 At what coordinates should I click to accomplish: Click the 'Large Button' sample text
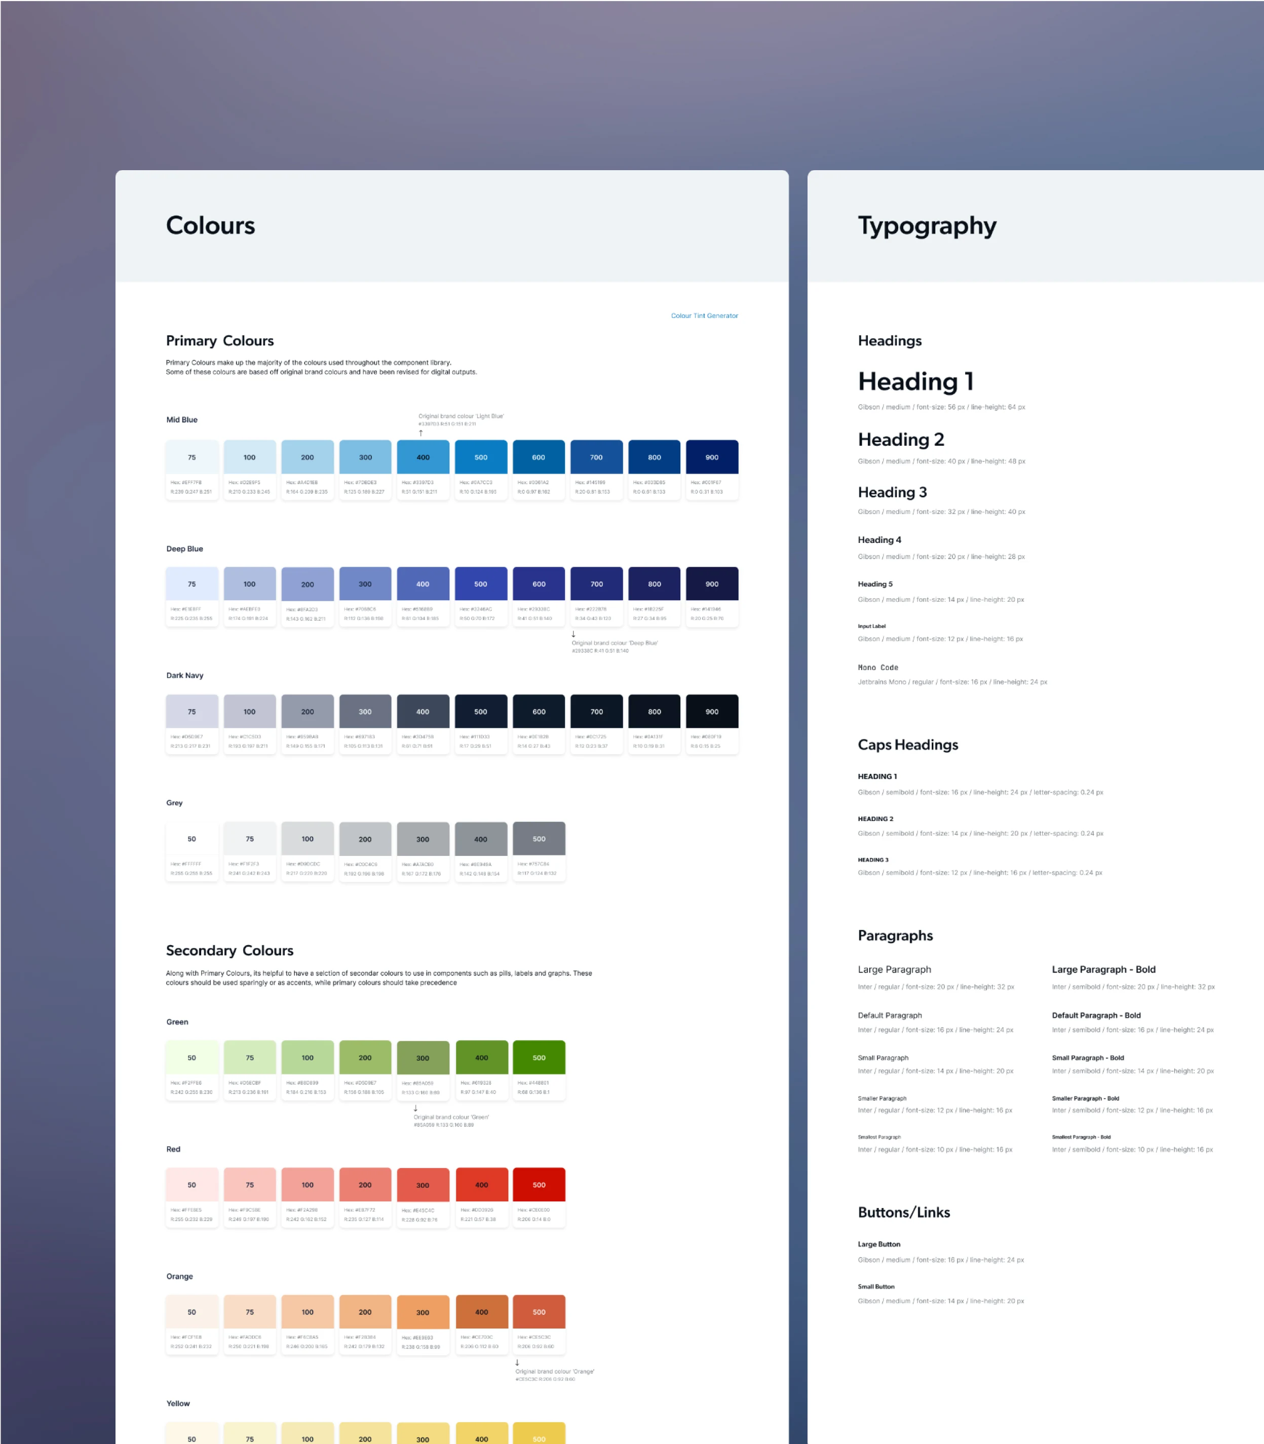coord(879,1244)
